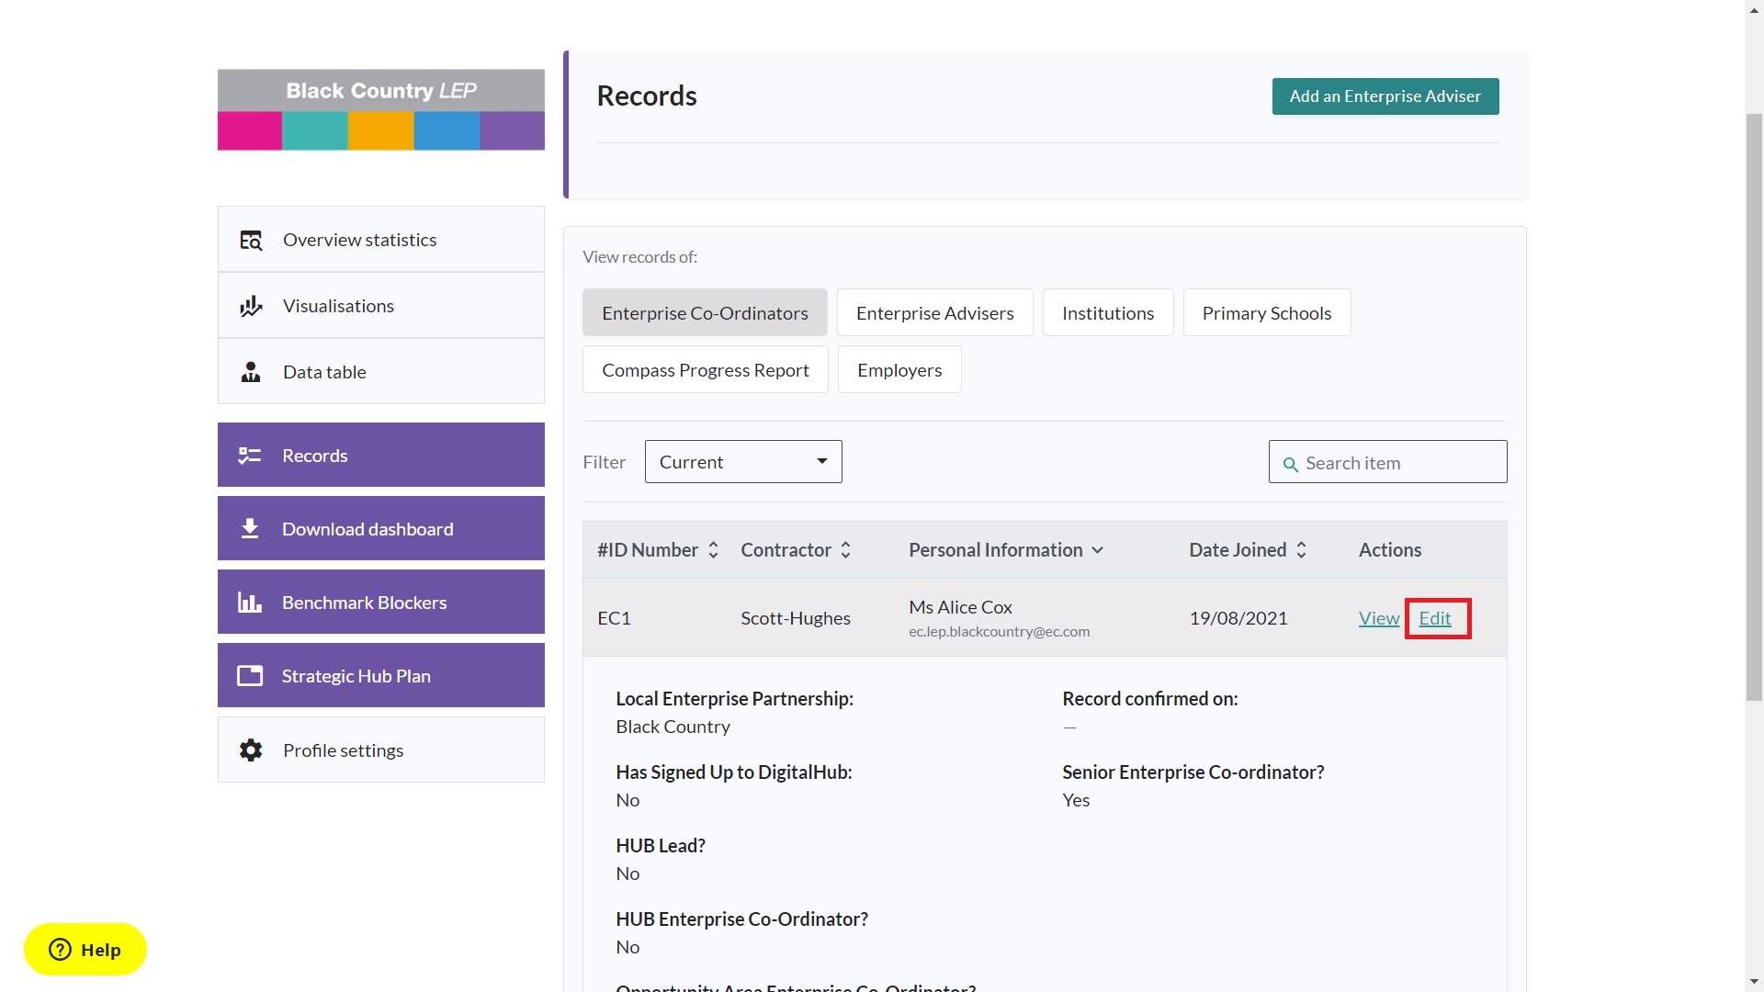The height and width of the screenshot is (992, 1764).
Task: Click the Black Country LEP logo
Action: click(x=381, y=109)
